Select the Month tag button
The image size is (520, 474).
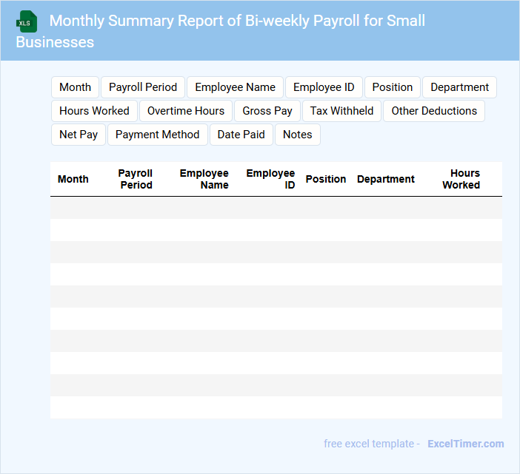pos(75,87)
